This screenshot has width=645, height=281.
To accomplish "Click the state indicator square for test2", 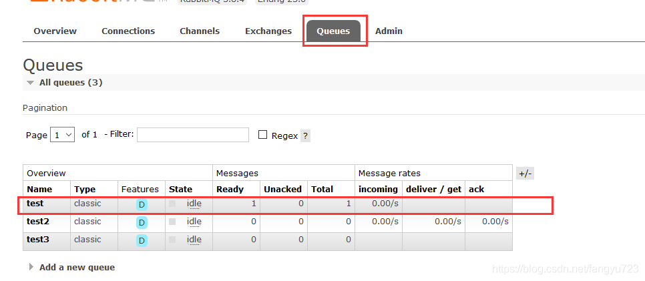I will (173, 222).
